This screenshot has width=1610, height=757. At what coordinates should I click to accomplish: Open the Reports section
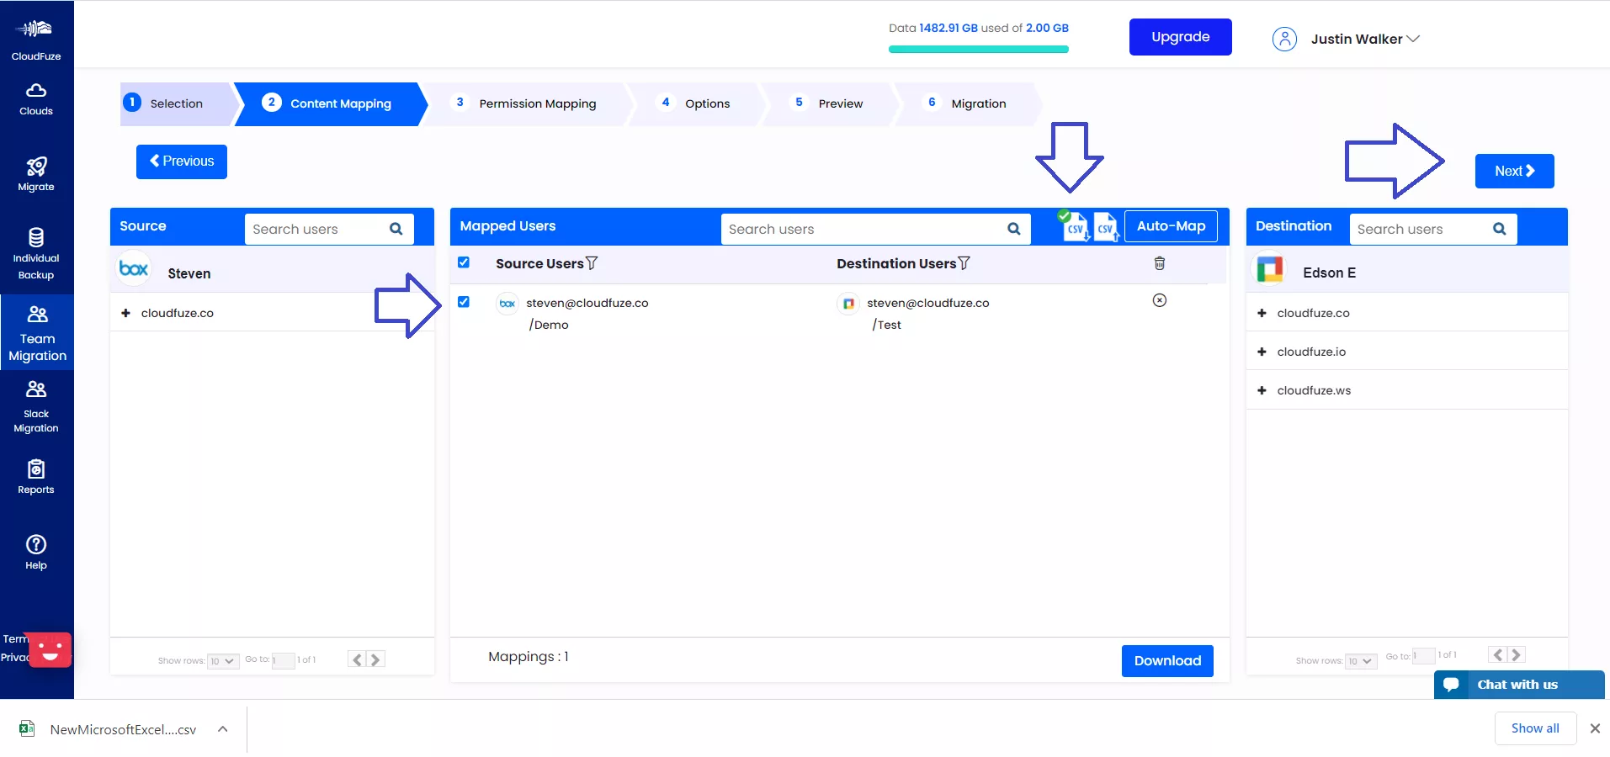36,477
